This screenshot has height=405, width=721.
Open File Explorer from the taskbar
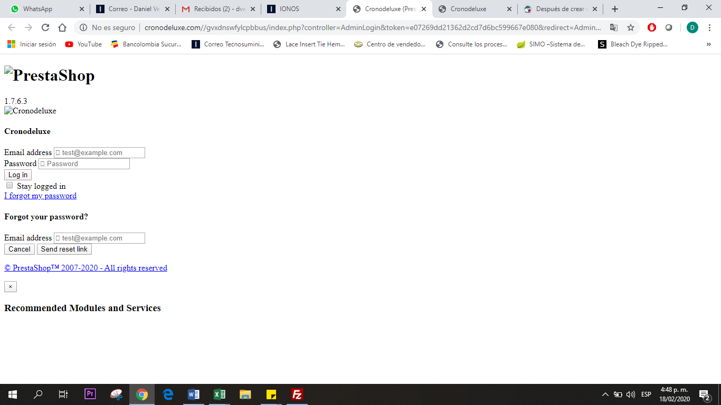(x=245, y=394)
